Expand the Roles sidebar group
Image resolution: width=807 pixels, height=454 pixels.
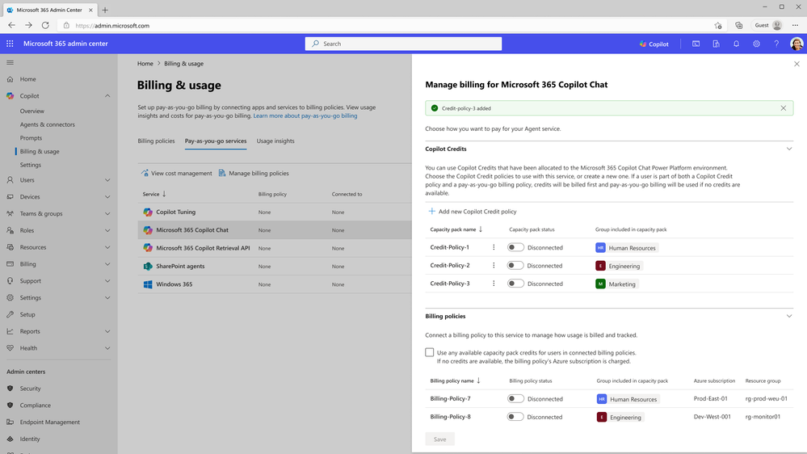click(x=107, y=230)
